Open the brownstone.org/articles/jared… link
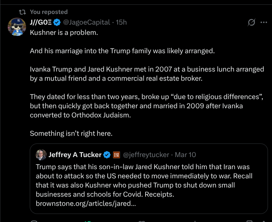The image size is (272, 222). tap(86, 203)
